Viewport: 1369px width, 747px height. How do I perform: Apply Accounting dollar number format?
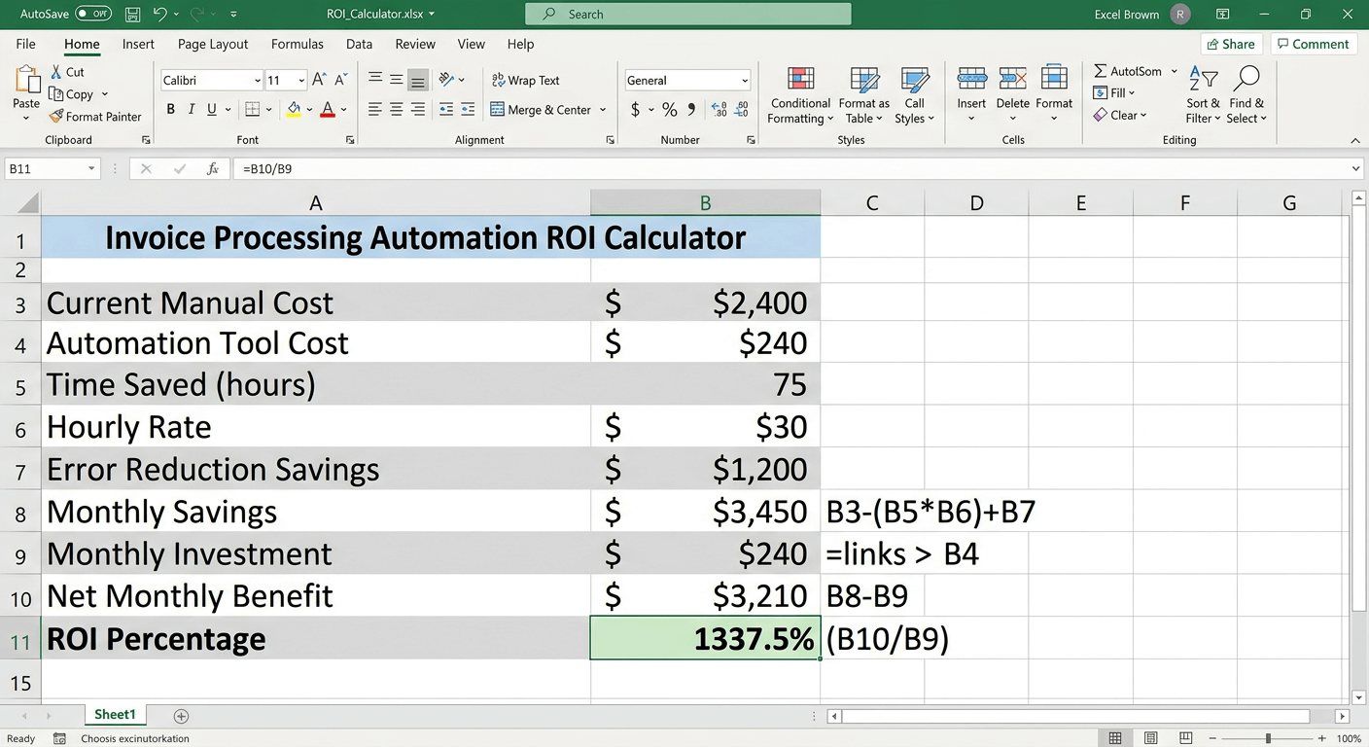point(635,110)
